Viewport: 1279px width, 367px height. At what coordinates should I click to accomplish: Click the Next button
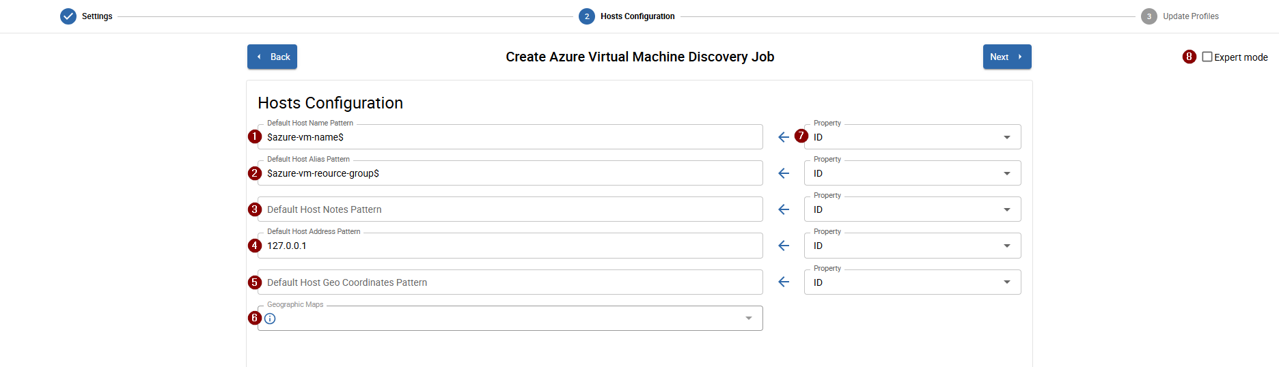pos(1007,57)
